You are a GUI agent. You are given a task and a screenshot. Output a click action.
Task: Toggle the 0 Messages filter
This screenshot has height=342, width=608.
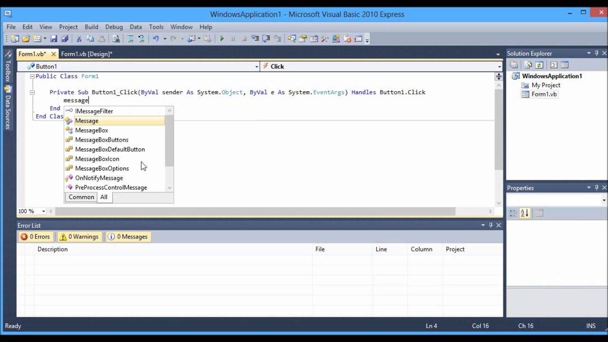(x=128, y=237)
